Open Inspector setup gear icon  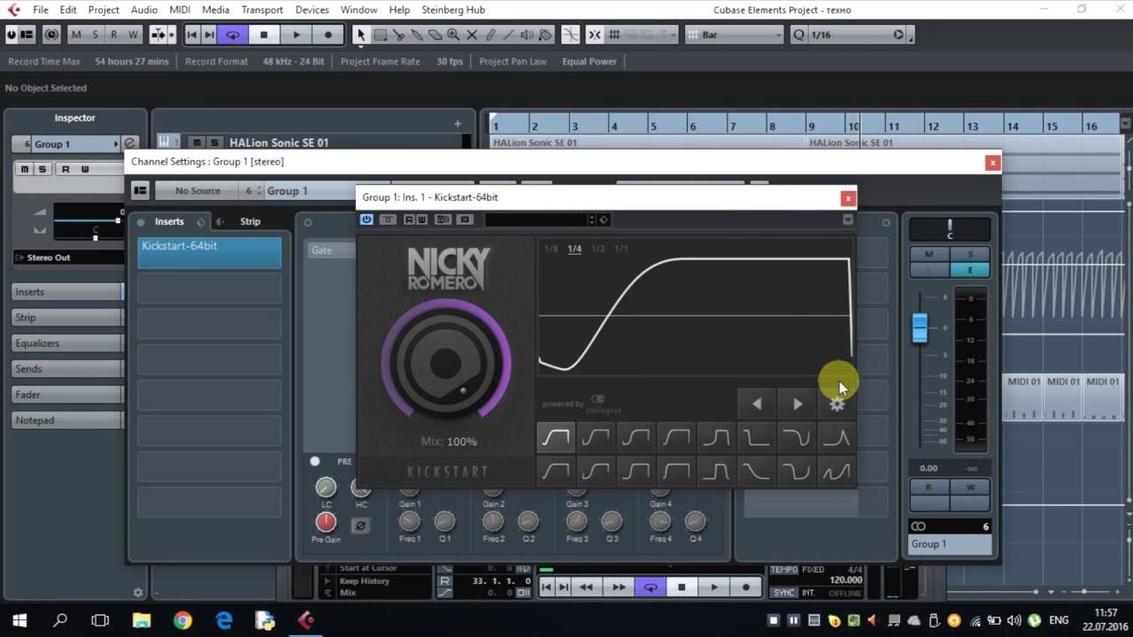coord(138,593)
